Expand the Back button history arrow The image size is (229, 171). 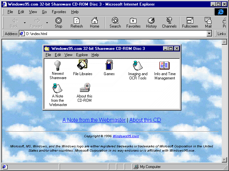(x=25, y=23)
